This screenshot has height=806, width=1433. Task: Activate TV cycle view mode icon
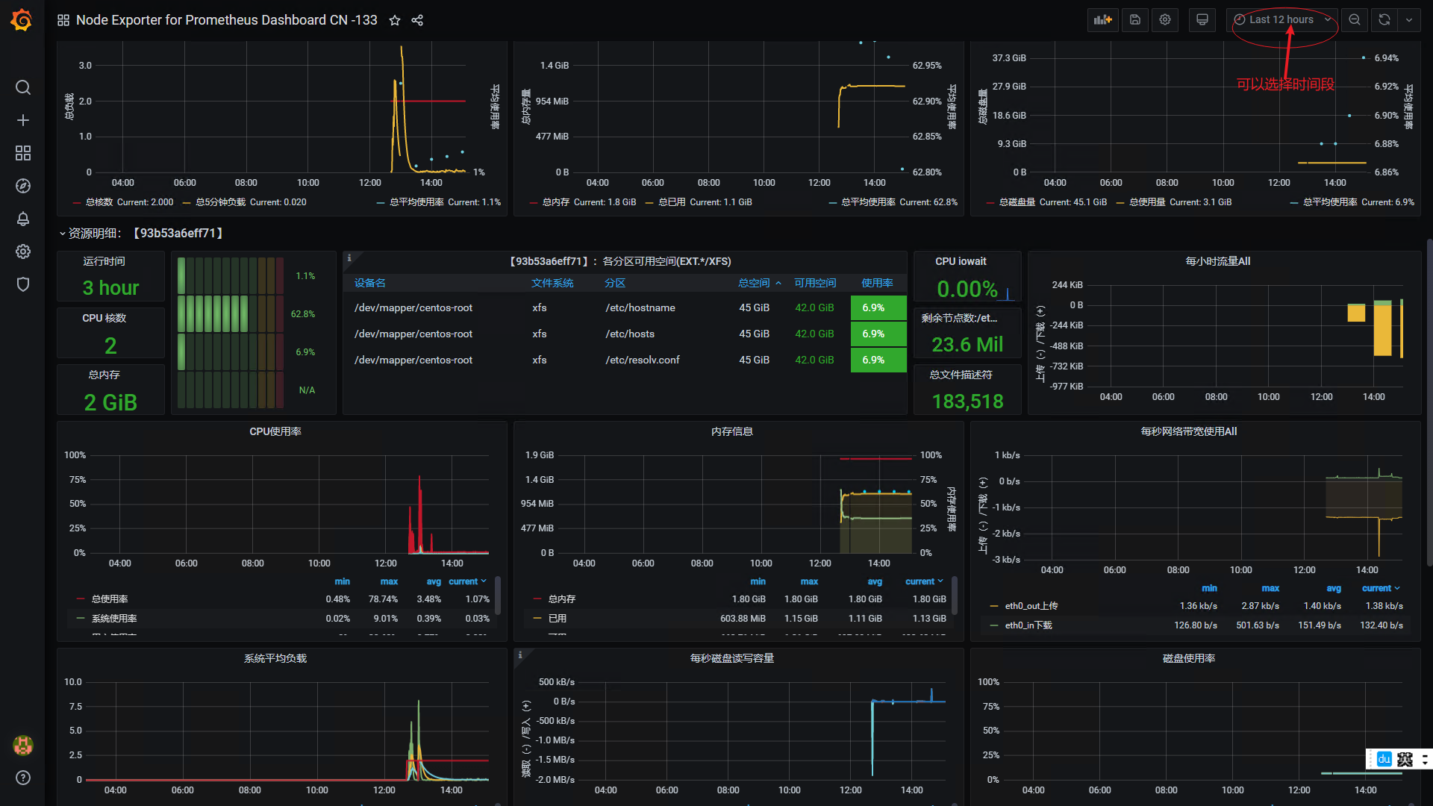(x=1202, y=20)
